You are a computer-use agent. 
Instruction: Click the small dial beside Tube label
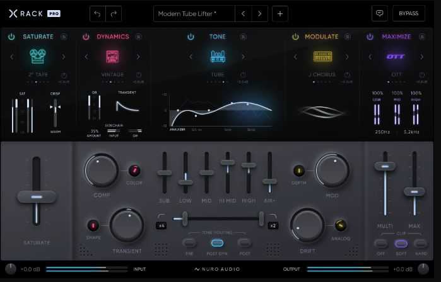243,75
